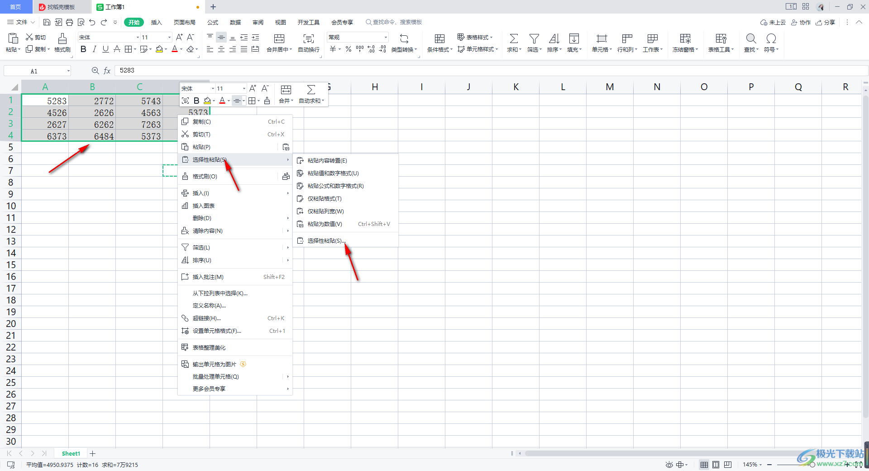
Task: Open the 文件 menu
Action: point(21,22)
